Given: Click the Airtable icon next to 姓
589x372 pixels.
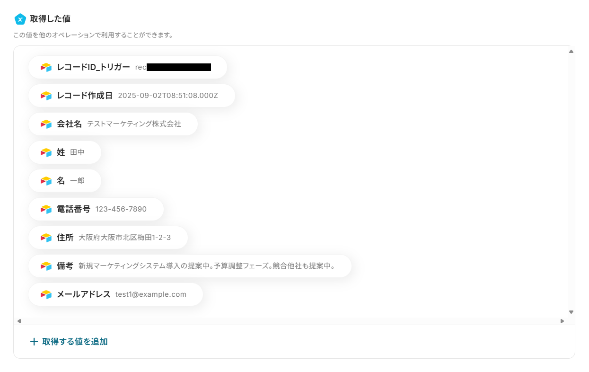Looking at the screenshot, I should click(x=46, y=152).
